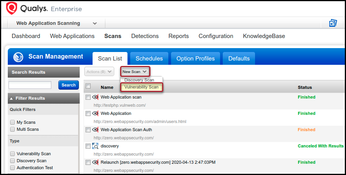The width and height of the screenshot is (346, 175).
Task: Sort by the Name column header
Action: [107, 87]
